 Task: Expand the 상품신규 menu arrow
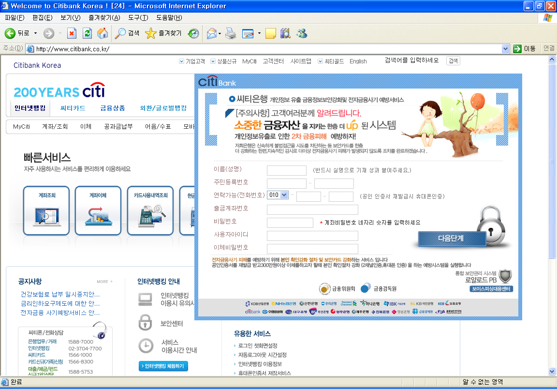(213, 61)
